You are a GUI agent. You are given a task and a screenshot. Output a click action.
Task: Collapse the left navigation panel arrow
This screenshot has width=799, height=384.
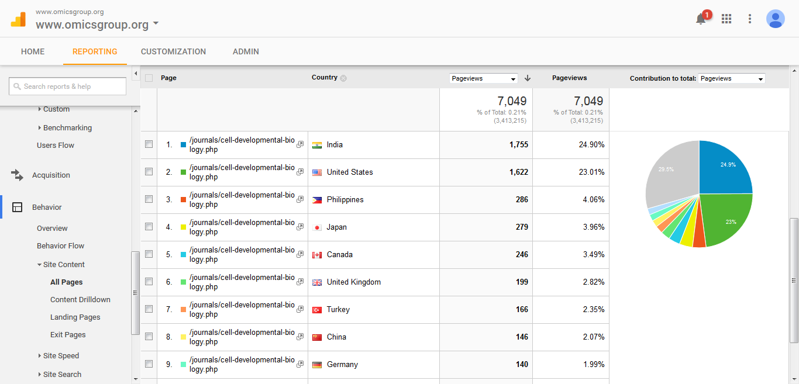pyautogui.click(x=136, y=74)
